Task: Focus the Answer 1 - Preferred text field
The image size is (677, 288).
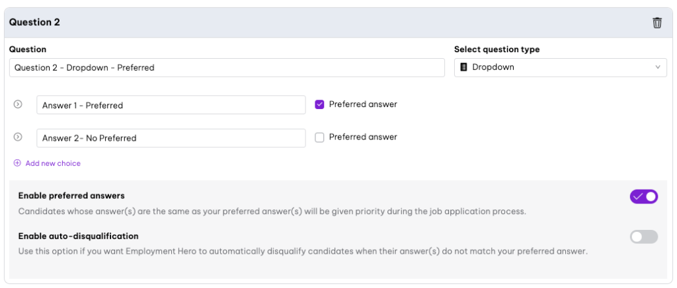Action: (x=171, y=105)
